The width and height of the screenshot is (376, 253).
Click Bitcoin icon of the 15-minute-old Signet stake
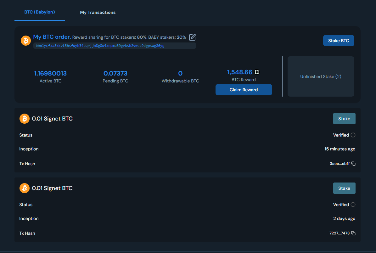point(25,119)
